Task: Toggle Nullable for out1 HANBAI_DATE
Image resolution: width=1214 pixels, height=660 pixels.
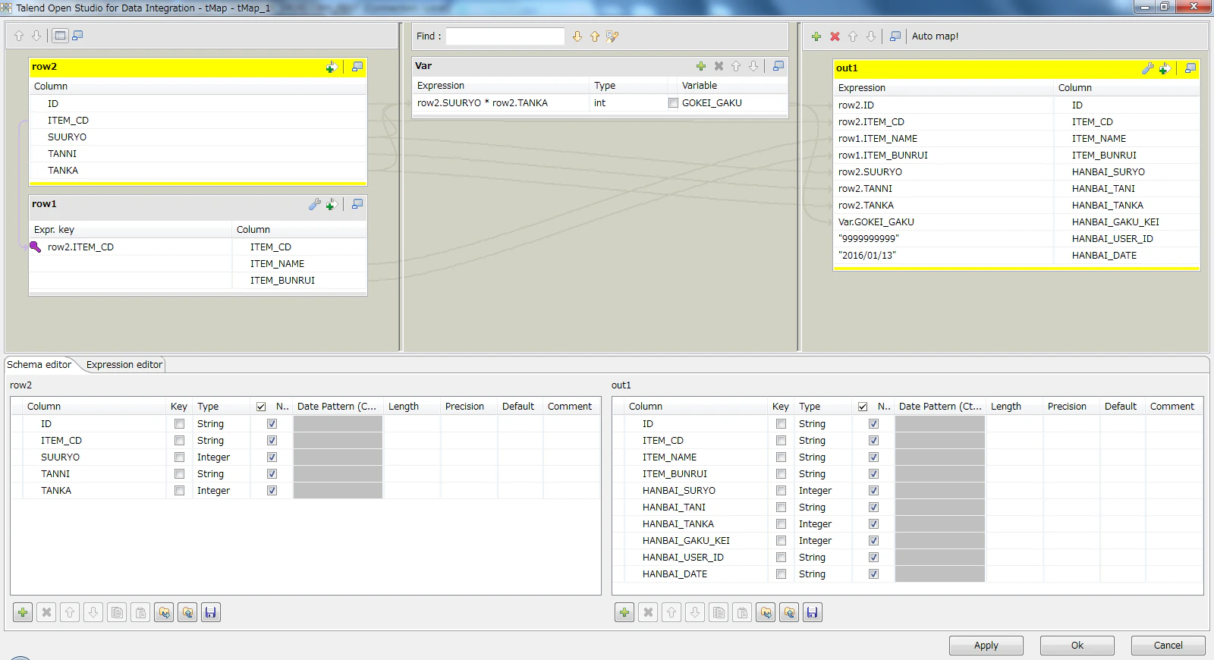Action: (873, 574)
